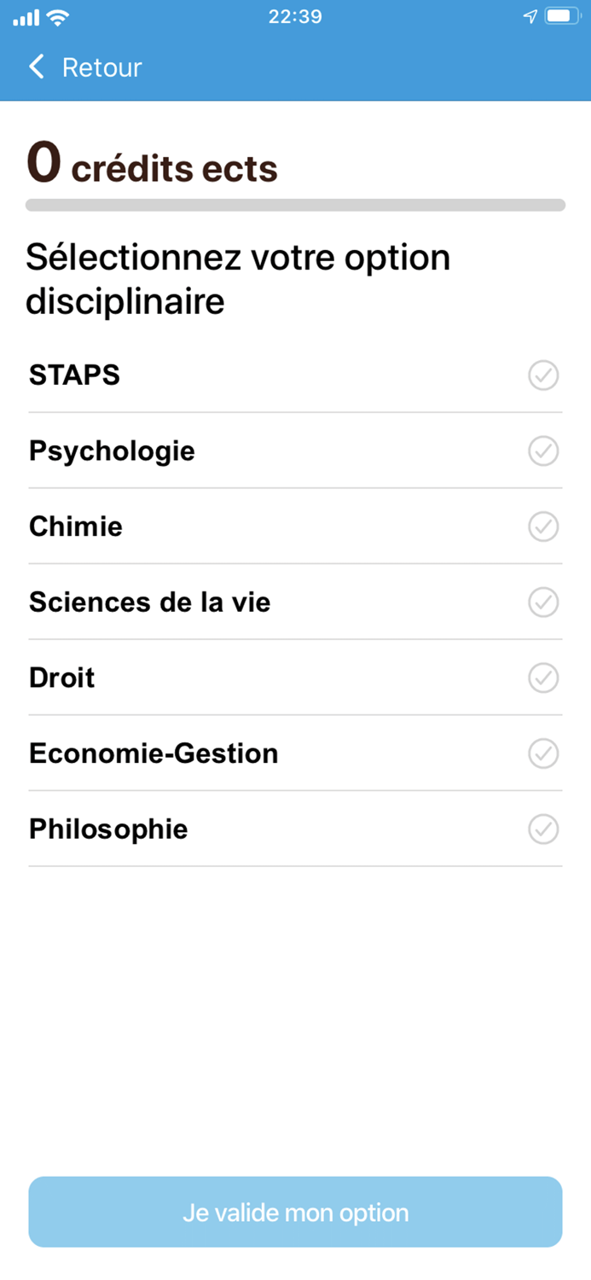Select the Droit discipline row
The width and height of the screenshot is (591, 1280).
(x=295, y=678)
